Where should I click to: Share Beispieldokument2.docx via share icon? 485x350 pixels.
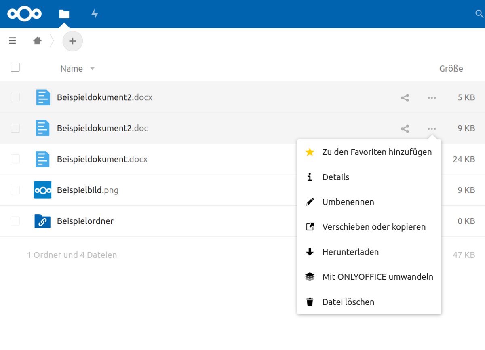click(405, 98)
